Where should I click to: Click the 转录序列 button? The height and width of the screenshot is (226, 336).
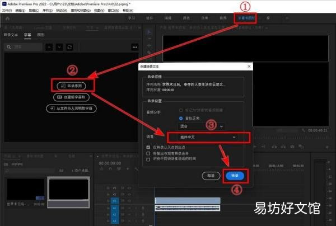pos(71,86)
